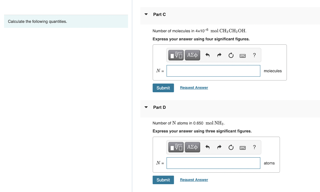This screenshot has height=192, width=320.
Task: Click the help question mark in Part C
Action: [x=254, y=55]
